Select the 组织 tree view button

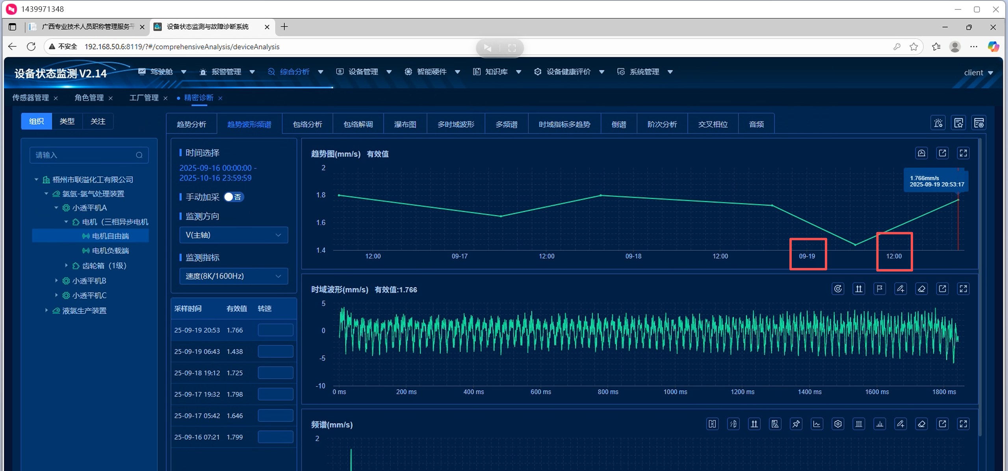tap(37, 121)
